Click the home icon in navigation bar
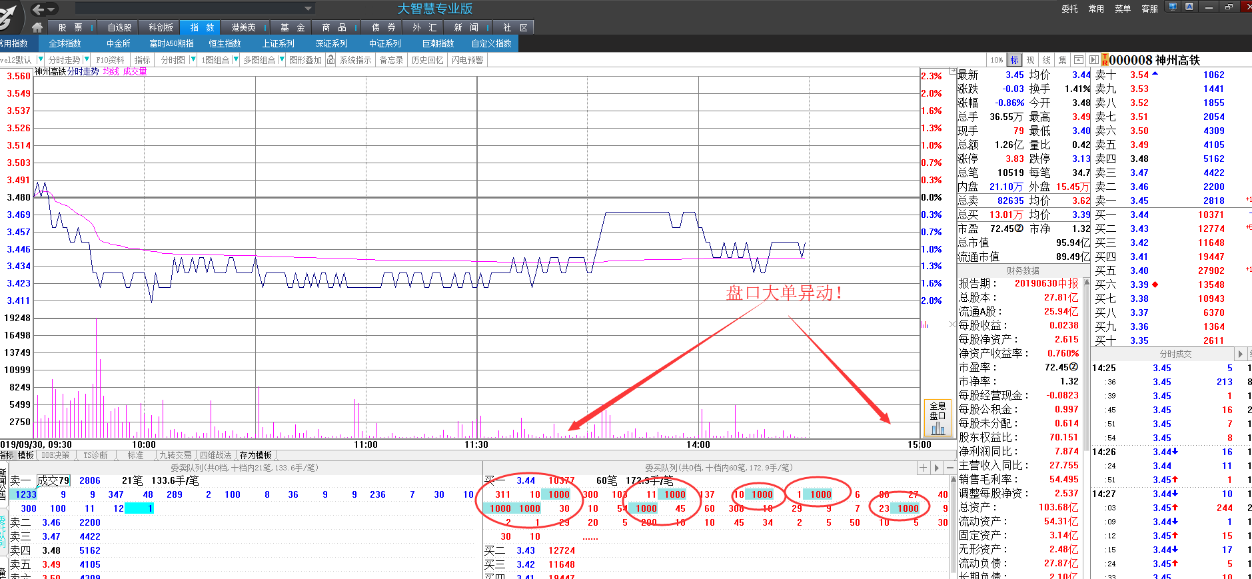This screenshot has height=579, width=1252. [37, 27]
